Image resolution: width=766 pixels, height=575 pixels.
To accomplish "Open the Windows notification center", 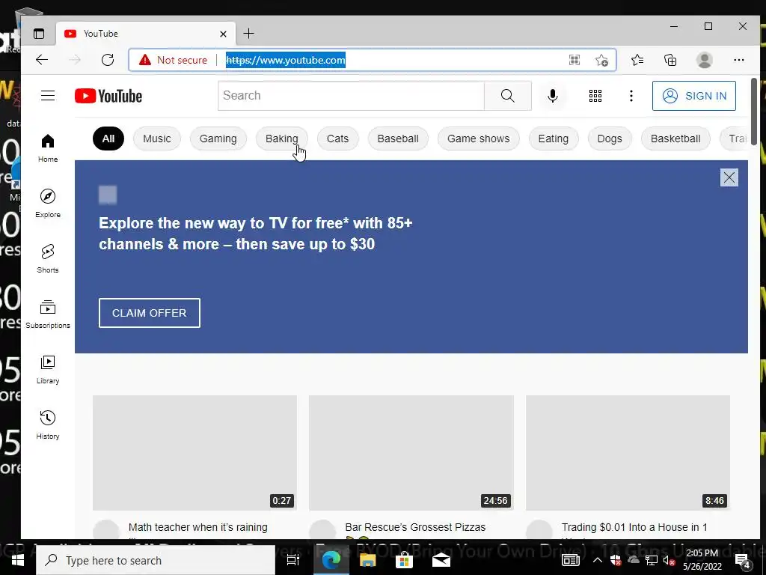I will (x=743, y=560).
